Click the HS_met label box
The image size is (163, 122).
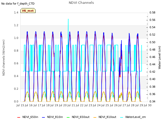click(28, 11)
